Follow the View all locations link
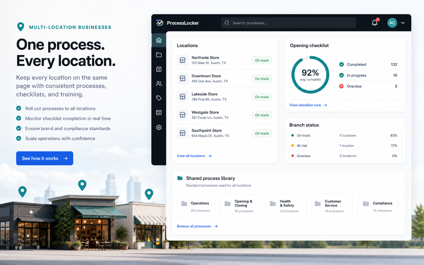The height and width of the screenshot is (265, 424). coord(194,156)
